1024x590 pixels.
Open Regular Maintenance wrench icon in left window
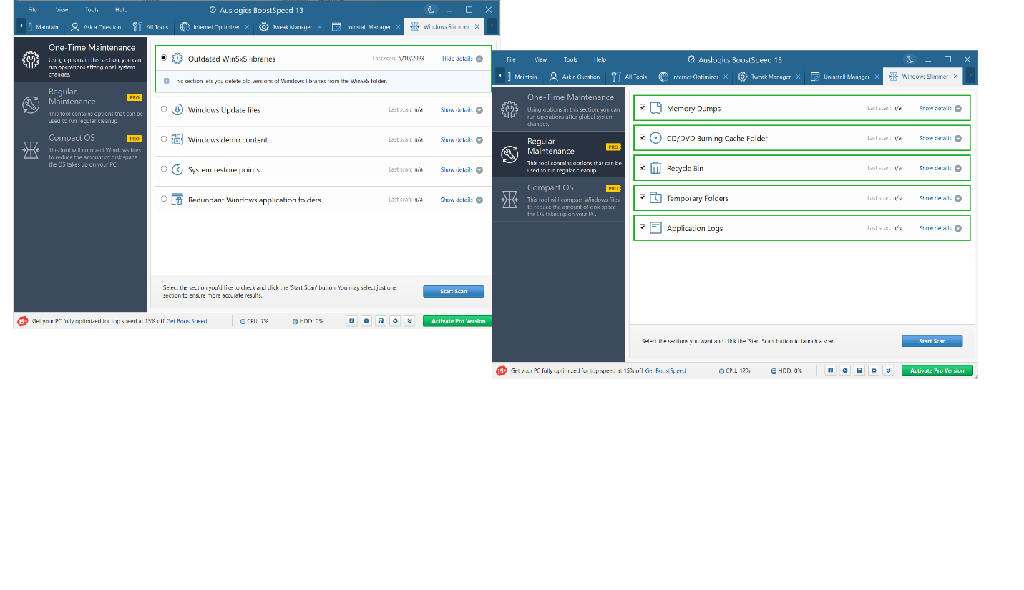(31, 104)
